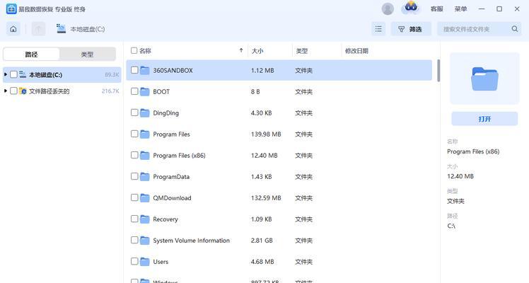
Task: Sort by the 名称 column header
Action: coord(145,51)
